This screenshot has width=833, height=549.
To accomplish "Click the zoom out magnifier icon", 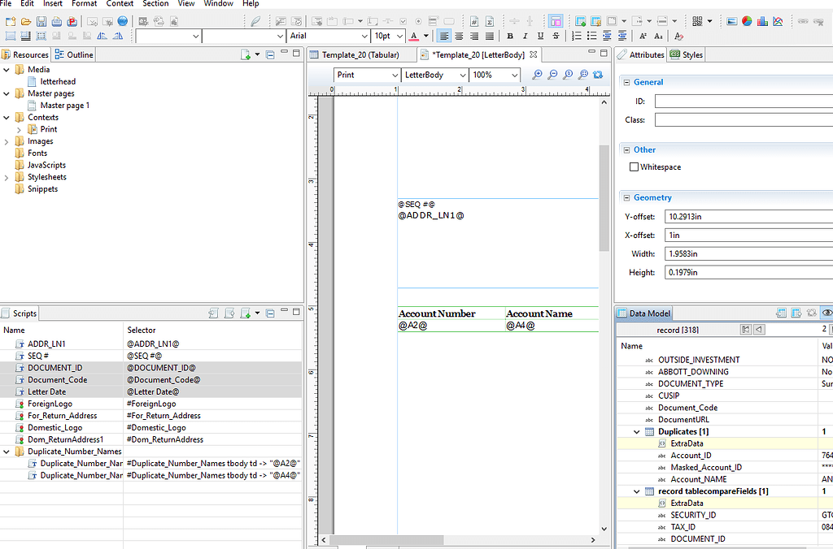I will tap(552, 75).
